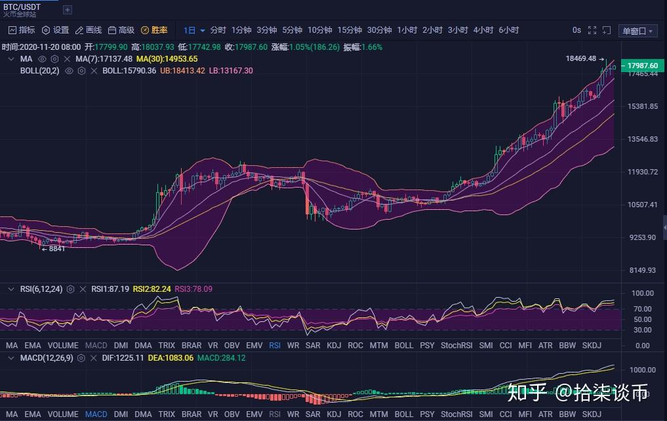Choose OBV in the bottom indicator row
Image resolution: width=667 pixels, height=421 pixels.
tap(232, 414)
